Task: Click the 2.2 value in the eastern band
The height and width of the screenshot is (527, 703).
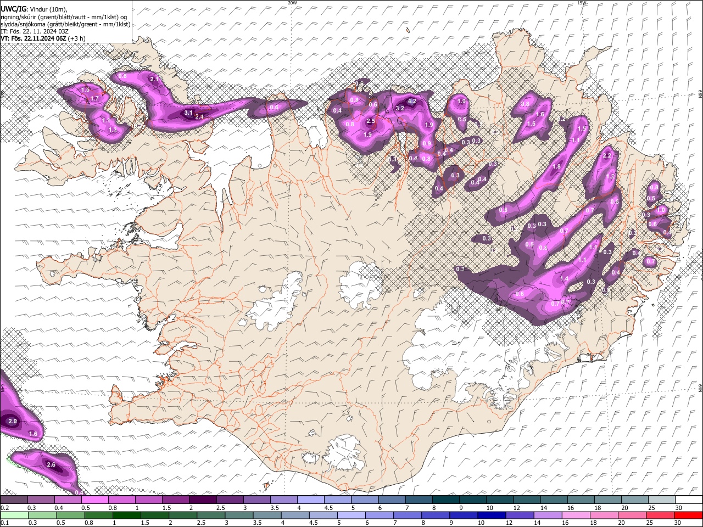Action: (607, 156)
